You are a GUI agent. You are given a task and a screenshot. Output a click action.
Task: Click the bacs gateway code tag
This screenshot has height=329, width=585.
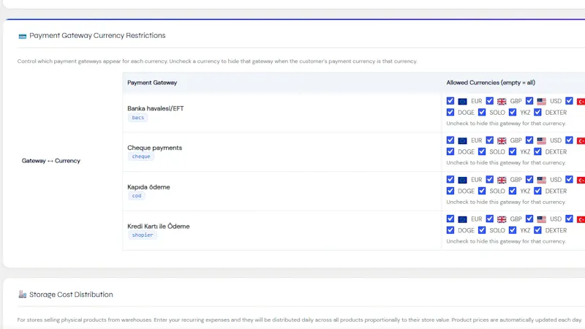click(137, 118)
